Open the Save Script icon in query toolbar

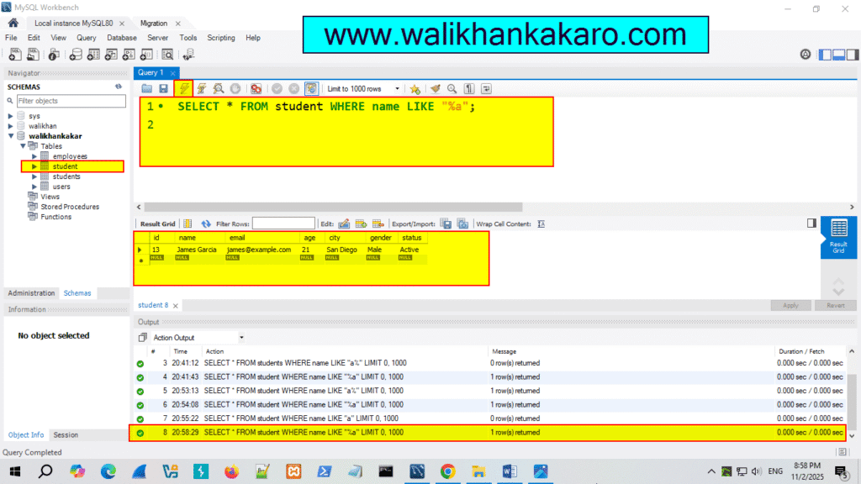163,88
